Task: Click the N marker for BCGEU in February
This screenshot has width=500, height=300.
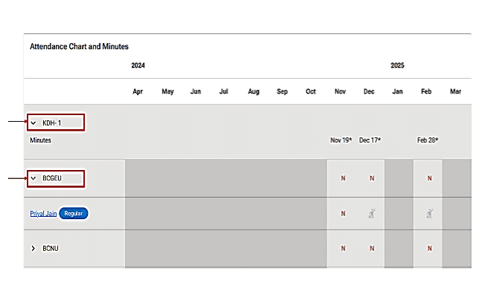Action: point(429,178)
